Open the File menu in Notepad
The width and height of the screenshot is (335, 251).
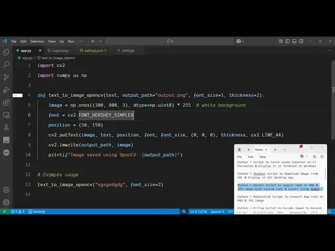pos(239,157)
